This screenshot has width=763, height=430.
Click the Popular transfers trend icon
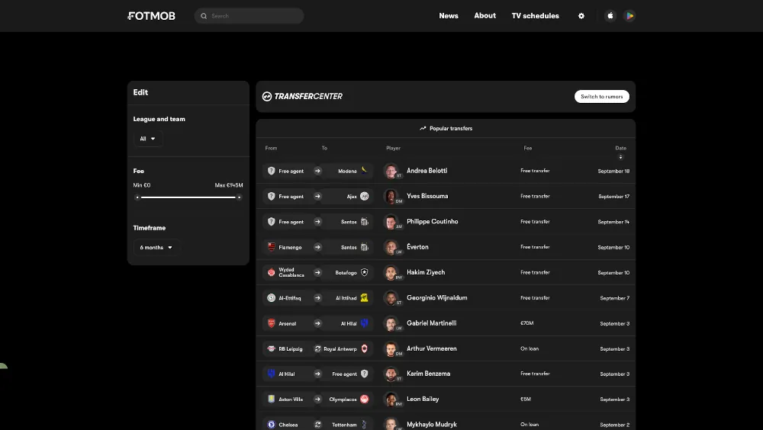coord(423,128)
